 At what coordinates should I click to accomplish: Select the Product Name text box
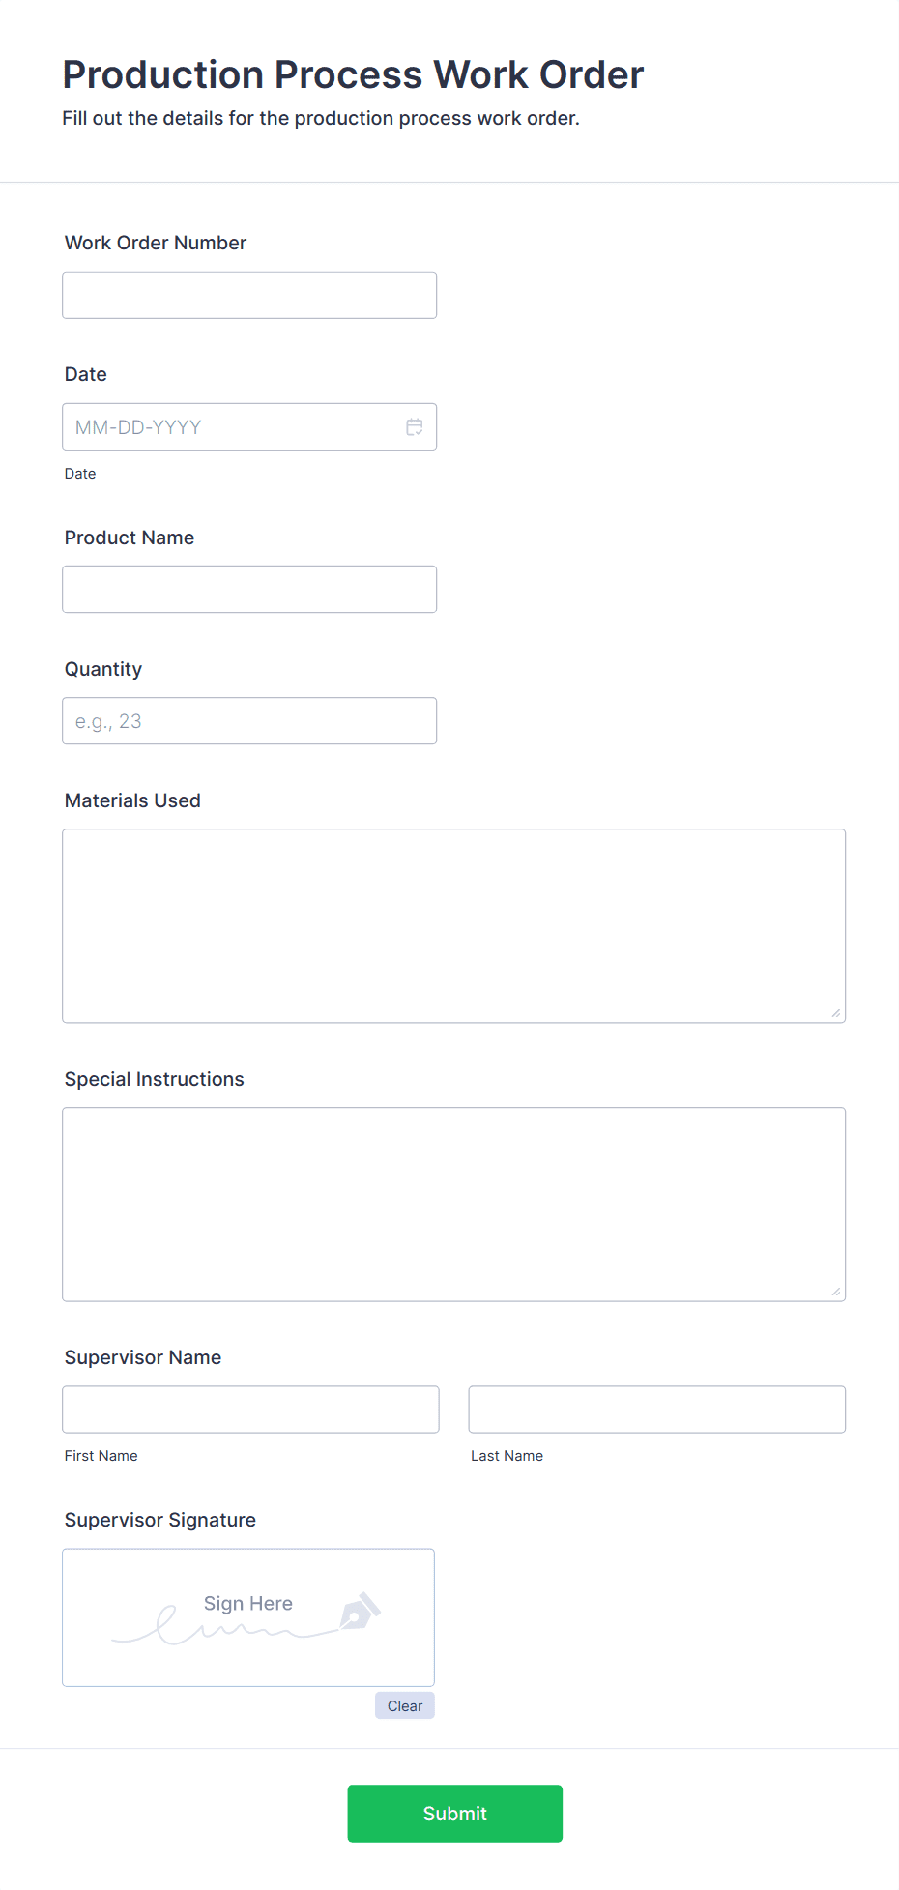tap(249, 589)
